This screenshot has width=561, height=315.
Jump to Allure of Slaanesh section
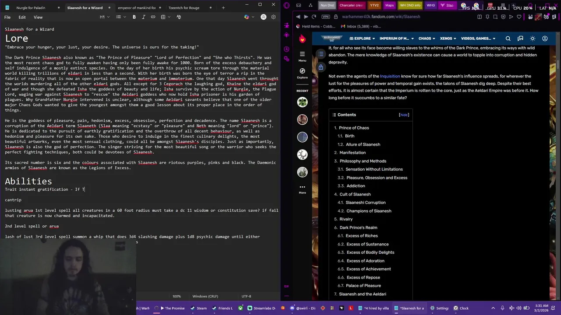(363, 144)
